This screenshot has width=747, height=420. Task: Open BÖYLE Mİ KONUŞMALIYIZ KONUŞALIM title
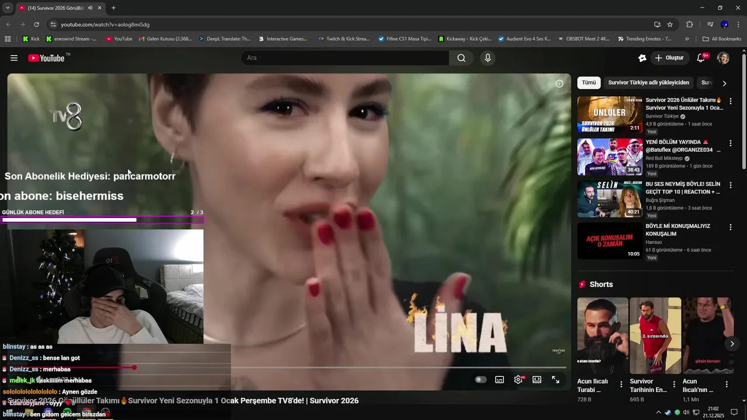678,230
